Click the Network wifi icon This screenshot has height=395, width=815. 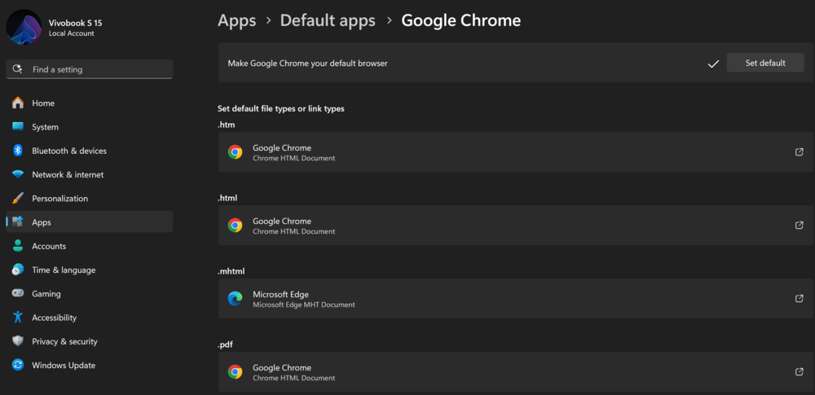[18, 174]
